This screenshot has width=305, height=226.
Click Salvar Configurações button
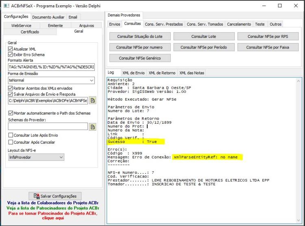(55, 196)
